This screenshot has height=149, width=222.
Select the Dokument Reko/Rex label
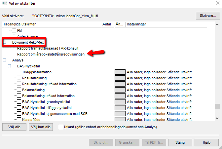coord(28,42)
